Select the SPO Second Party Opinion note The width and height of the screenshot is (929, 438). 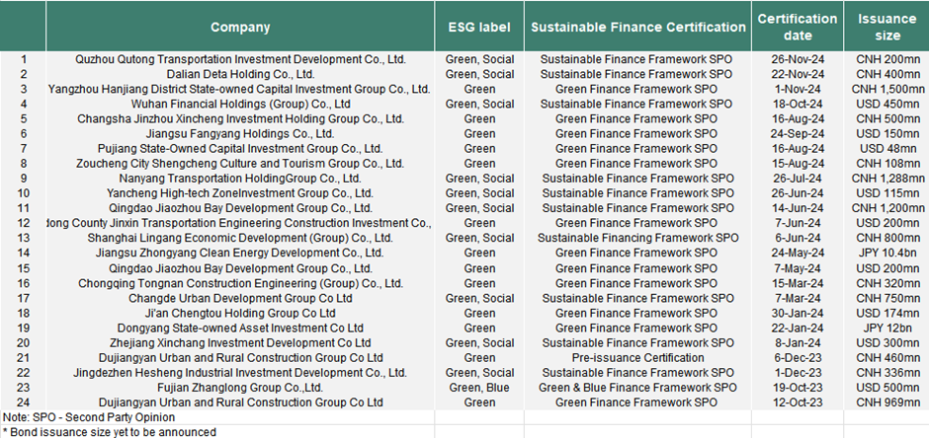coord(89,417)
